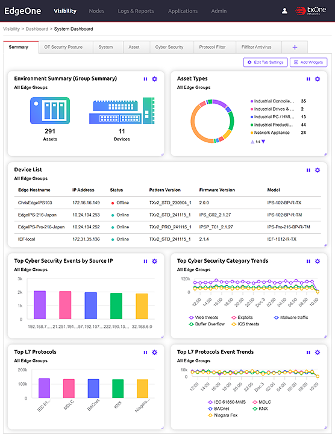Click the TXOne Networks logo

coord(311,11)
